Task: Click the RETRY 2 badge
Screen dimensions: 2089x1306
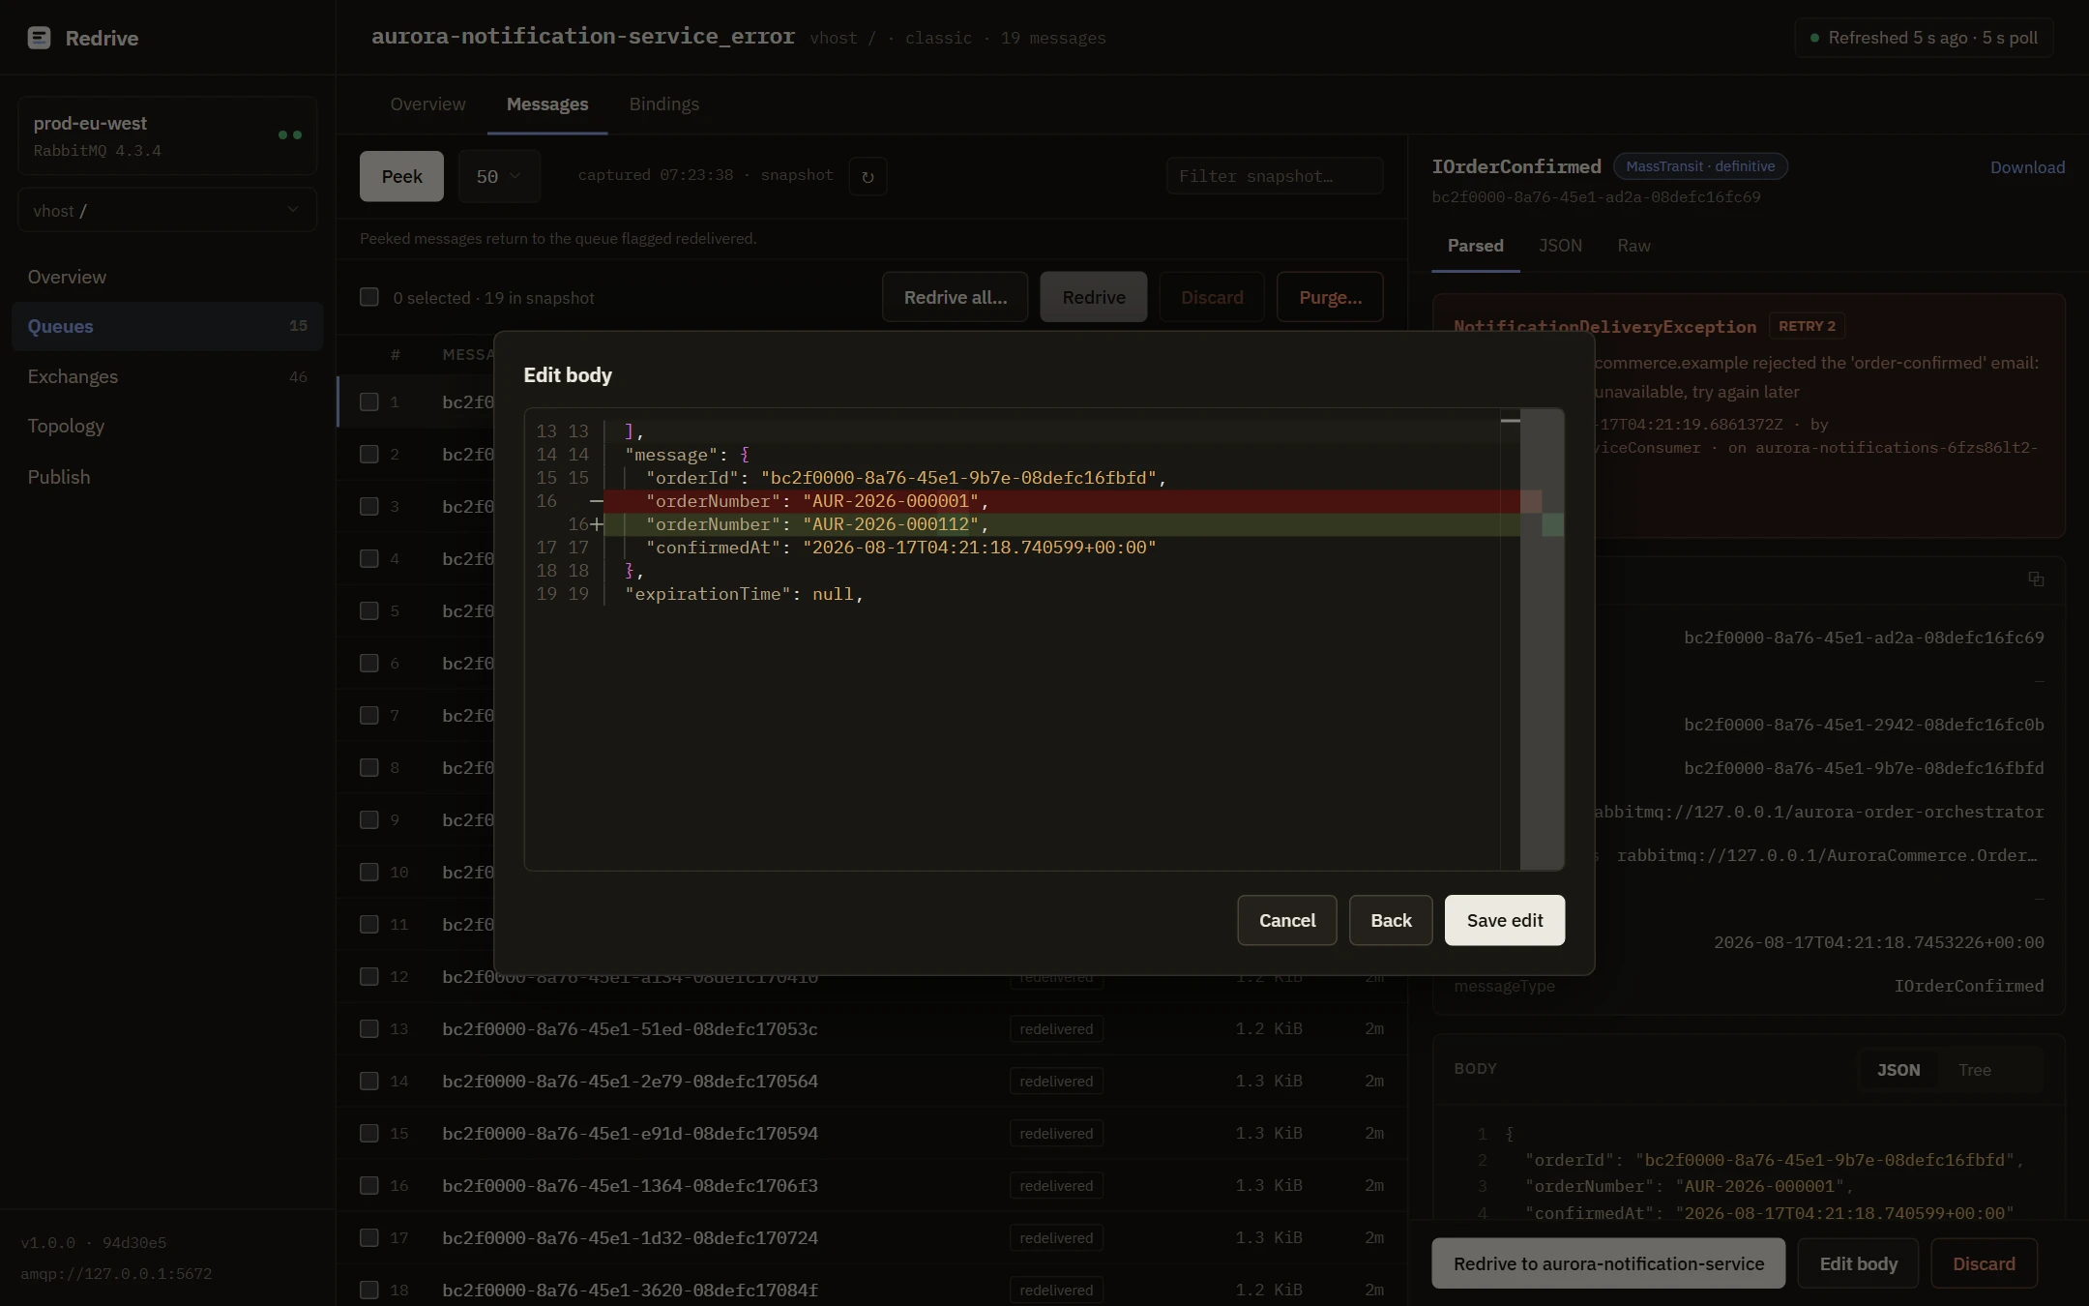Action: 1807,326
